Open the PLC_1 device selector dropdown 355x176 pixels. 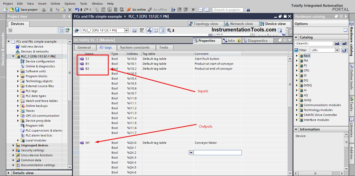[x=126, y=30]
